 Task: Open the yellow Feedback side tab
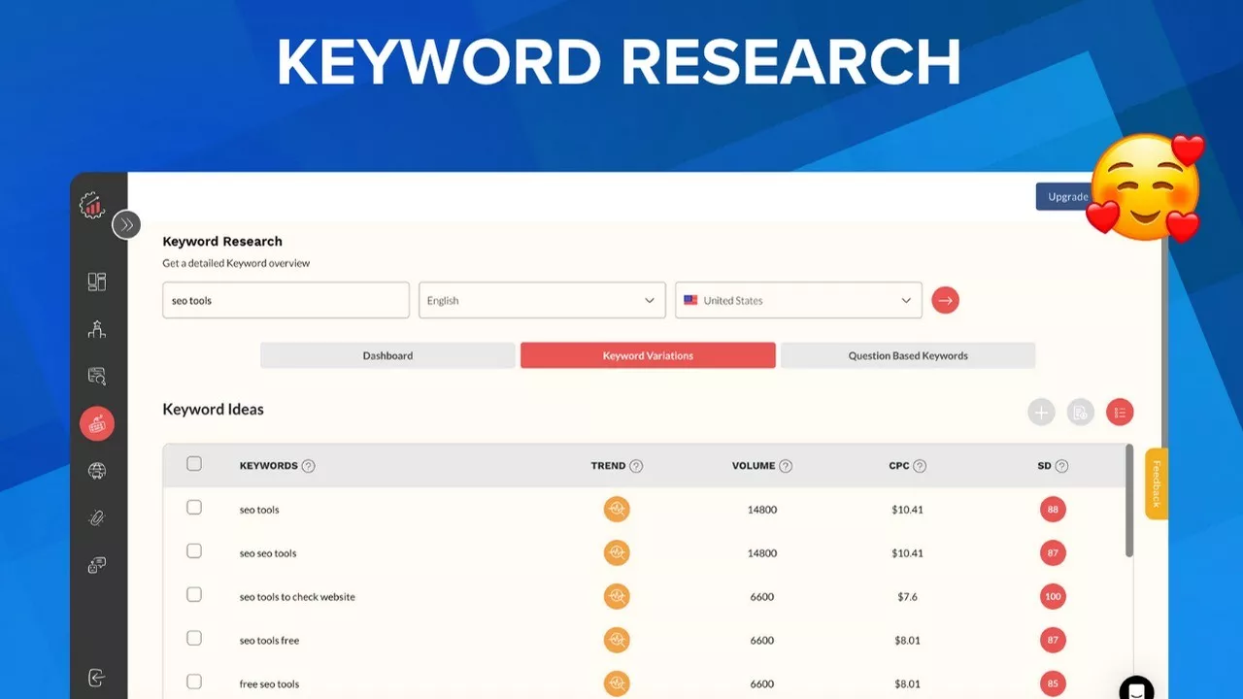[1156, 483]
